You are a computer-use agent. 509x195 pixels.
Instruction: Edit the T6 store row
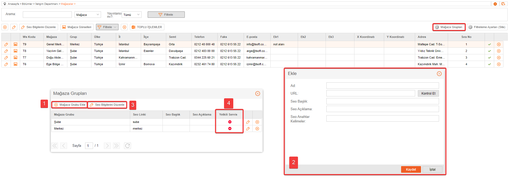point(6,64)
